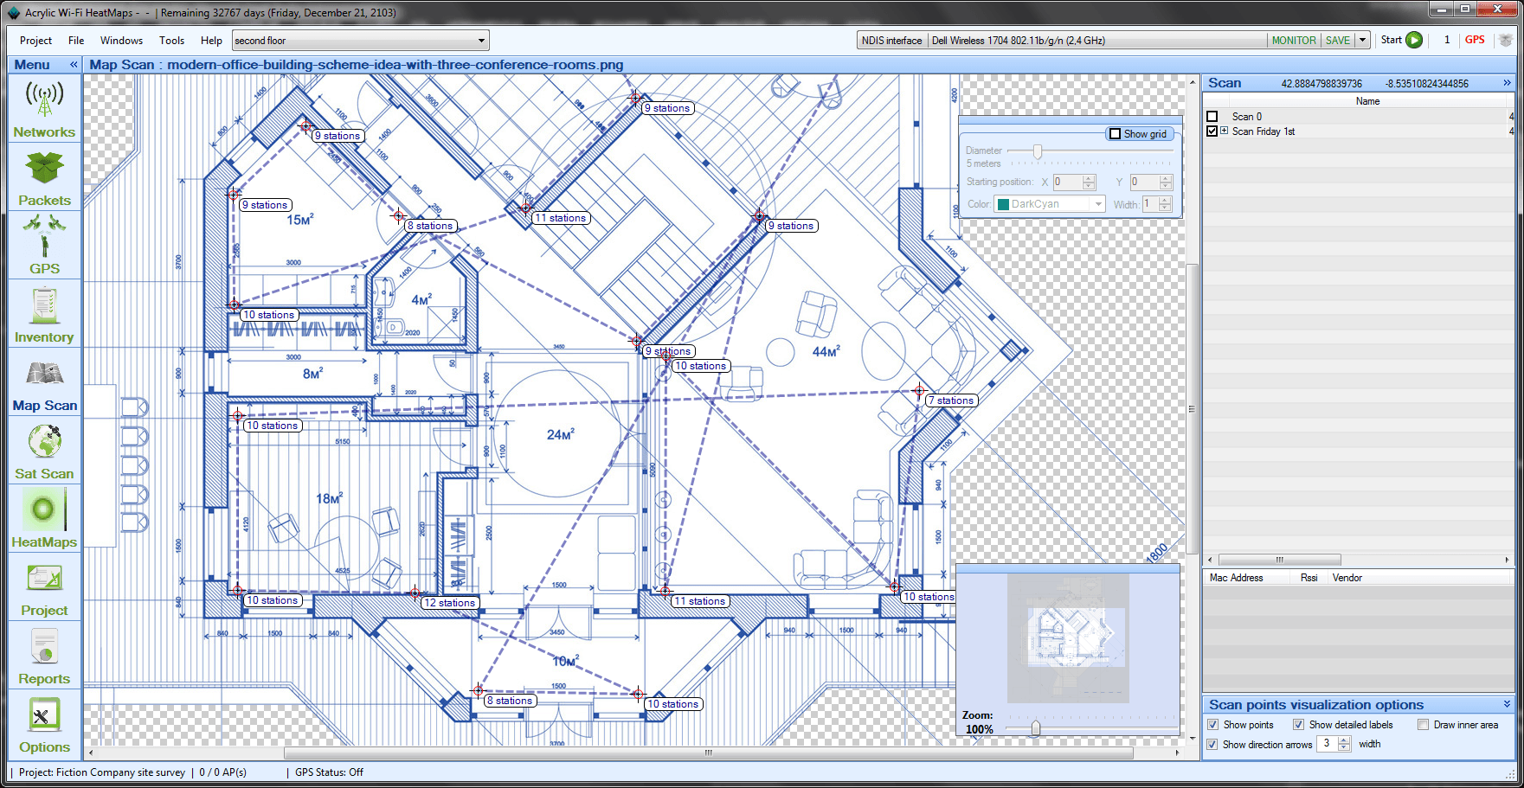
Task: Open the HeatMaps icon
Action: pyautogui.click(x=44, y=510)
